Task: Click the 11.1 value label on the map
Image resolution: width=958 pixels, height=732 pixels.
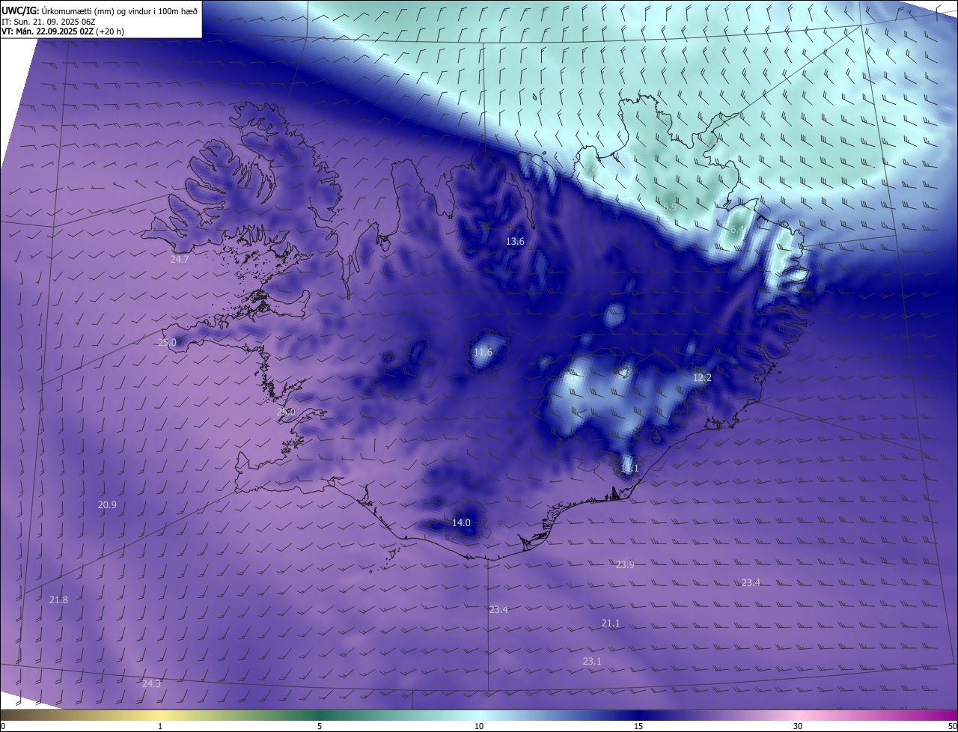Action: coord(629,469)
